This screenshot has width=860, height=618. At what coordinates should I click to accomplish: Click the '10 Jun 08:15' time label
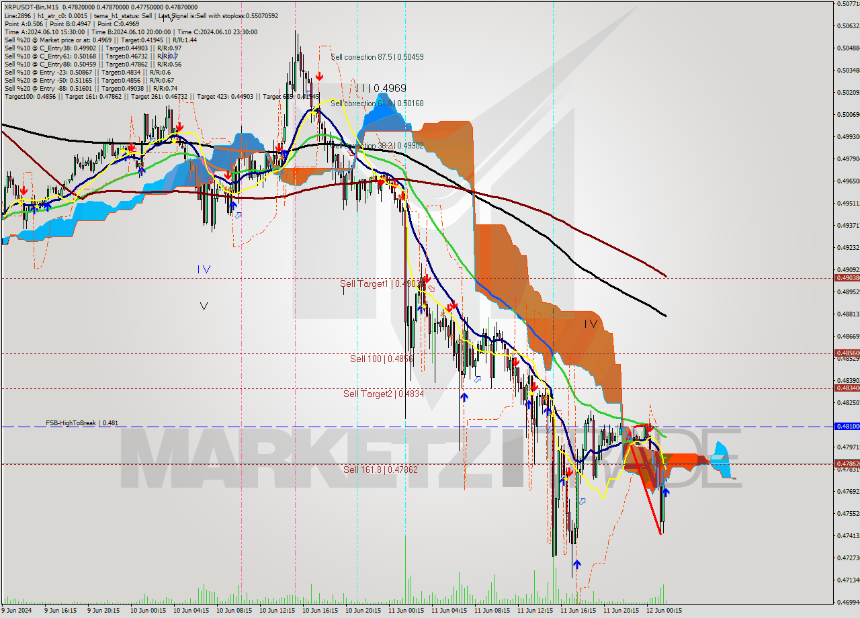pyautogui.click(x=233, y=611)
